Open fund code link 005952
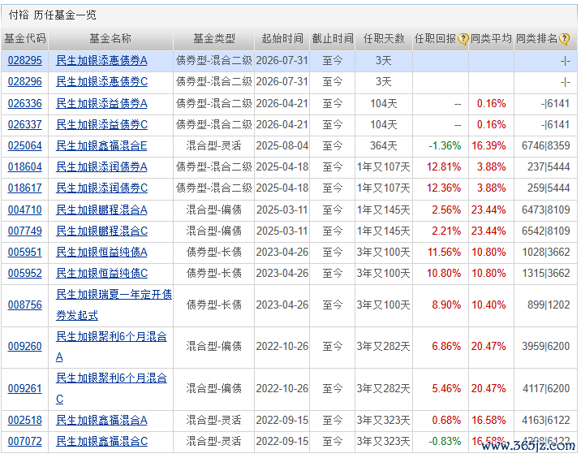This screenshot has height=458, width=581. (x=25, y=274)
